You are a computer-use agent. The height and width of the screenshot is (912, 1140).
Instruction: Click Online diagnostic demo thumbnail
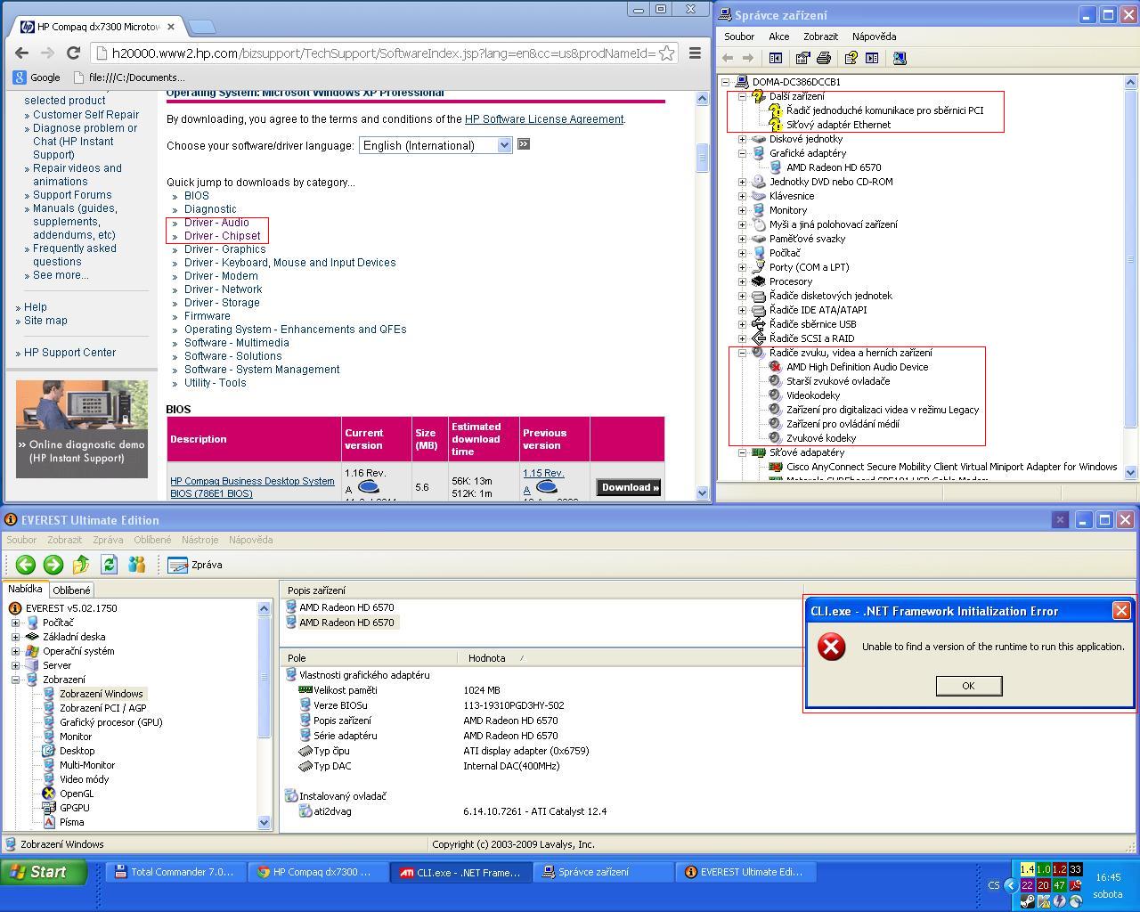82,429
